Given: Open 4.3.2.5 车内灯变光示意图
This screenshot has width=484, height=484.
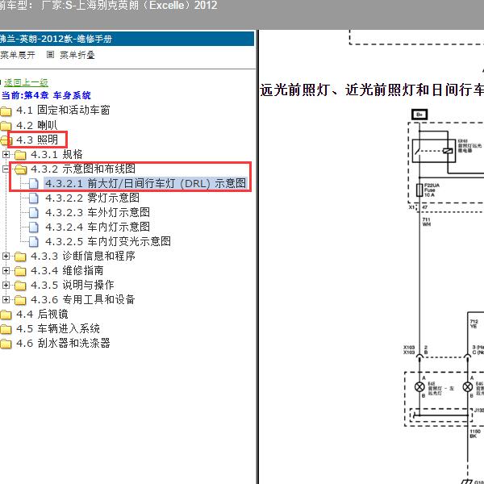Looking at the screenshot, I should tap(108, 241).
